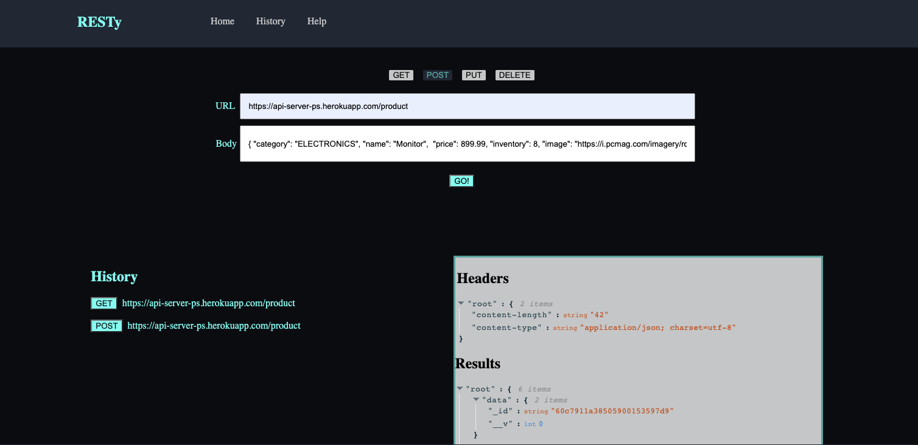Click the "content-type" key

pyautogui.click(x=507, y=328)
